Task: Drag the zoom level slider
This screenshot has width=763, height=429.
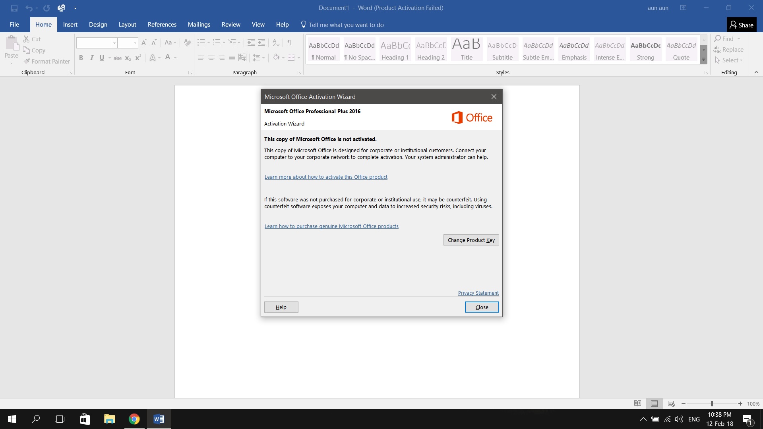Action: click(712, 403)
